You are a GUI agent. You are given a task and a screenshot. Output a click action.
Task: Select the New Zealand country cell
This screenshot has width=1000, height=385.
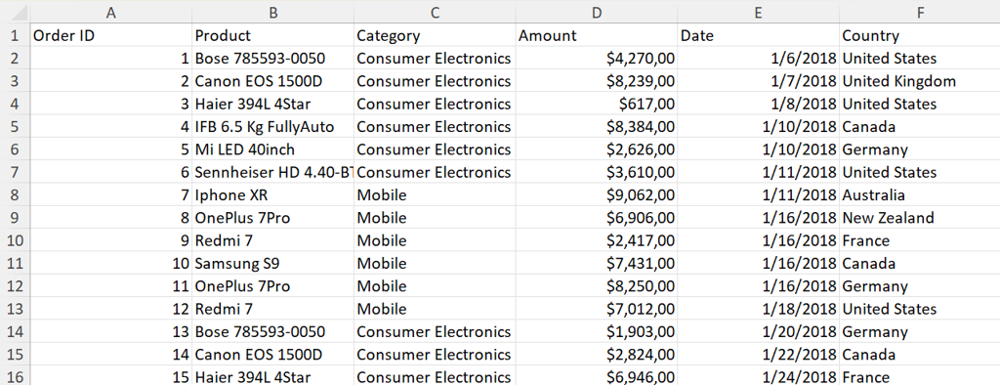point(920,218)
